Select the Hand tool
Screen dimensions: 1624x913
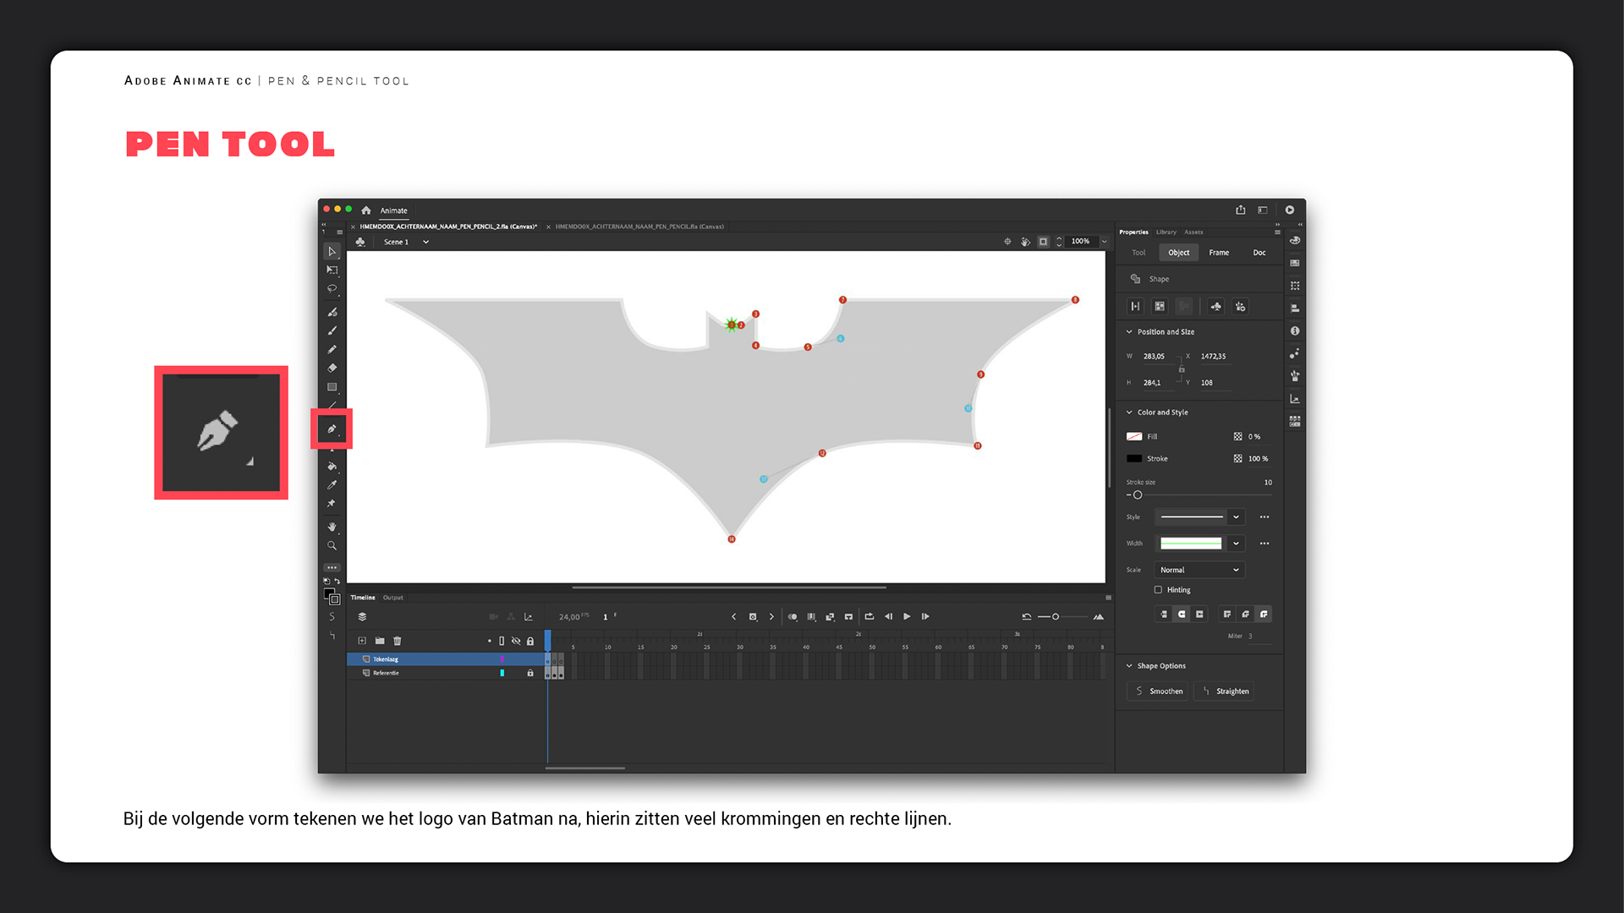(x=332, y=527)
